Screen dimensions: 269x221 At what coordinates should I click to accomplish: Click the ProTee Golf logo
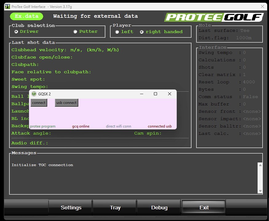[x=214, y=17]
